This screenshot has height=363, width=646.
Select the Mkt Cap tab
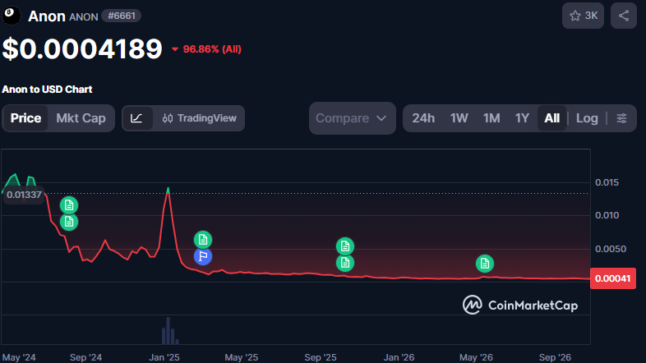coord(81,118)
